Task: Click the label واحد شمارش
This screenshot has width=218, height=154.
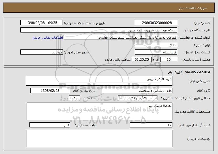Action: tap(85, 125)
